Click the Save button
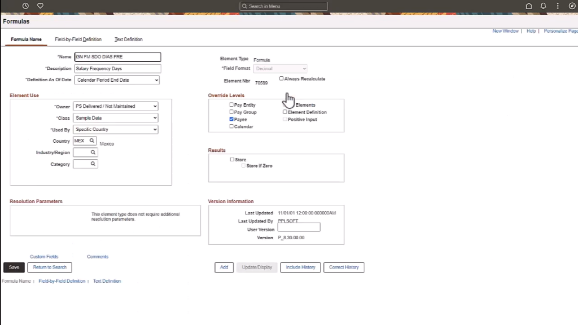 (14, 267)
